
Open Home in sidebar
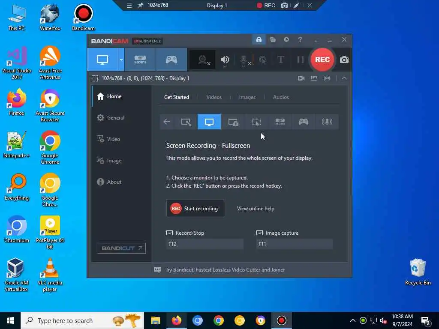(121, 96)
